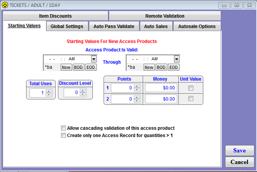Decrease Points row 1 with down arrow

click(x=137, y=89)
